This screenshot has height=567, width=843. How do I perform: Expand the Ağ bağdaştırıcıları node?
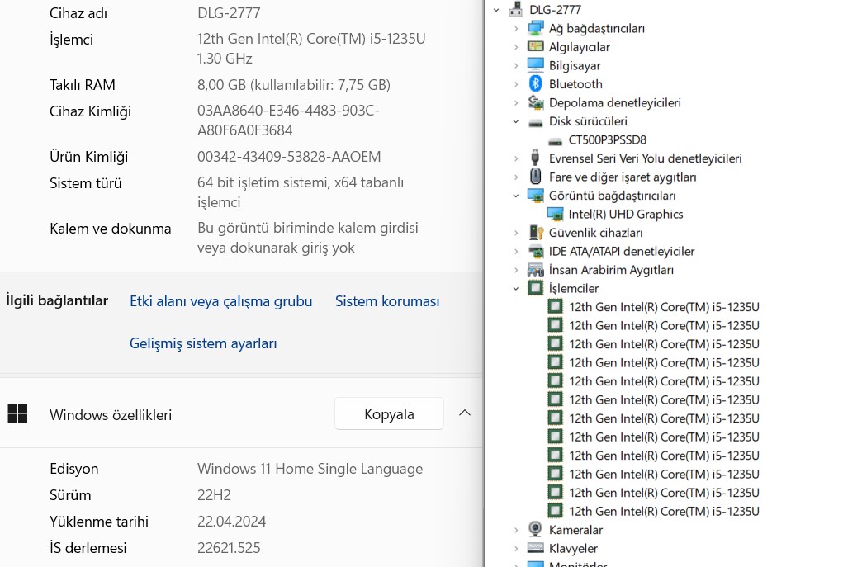pos(516,29)
